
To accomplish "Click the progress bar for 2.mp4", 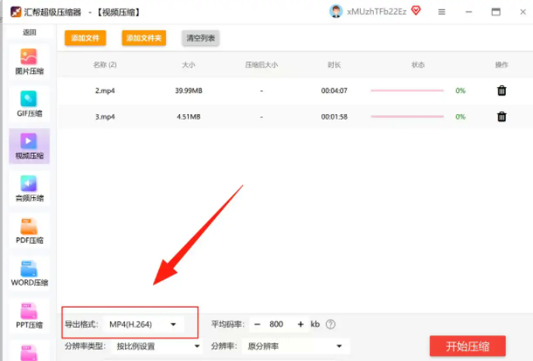I will (x=407, y=91).
